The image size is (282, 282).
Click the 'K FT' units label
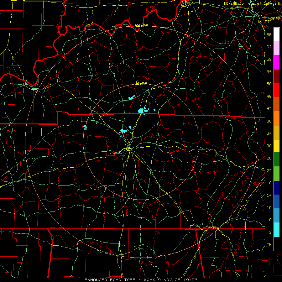click(x=265, y=22)
